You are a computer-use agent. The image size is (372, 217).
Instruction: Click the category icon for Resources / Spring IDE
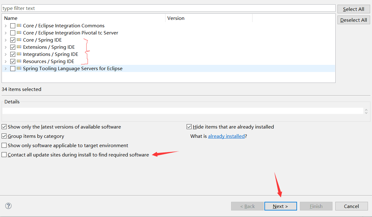click(19, 61)
